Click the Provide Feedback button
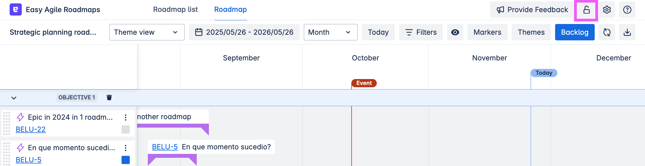The height and width of the screenshot is (166, 645). pos(532,9)
